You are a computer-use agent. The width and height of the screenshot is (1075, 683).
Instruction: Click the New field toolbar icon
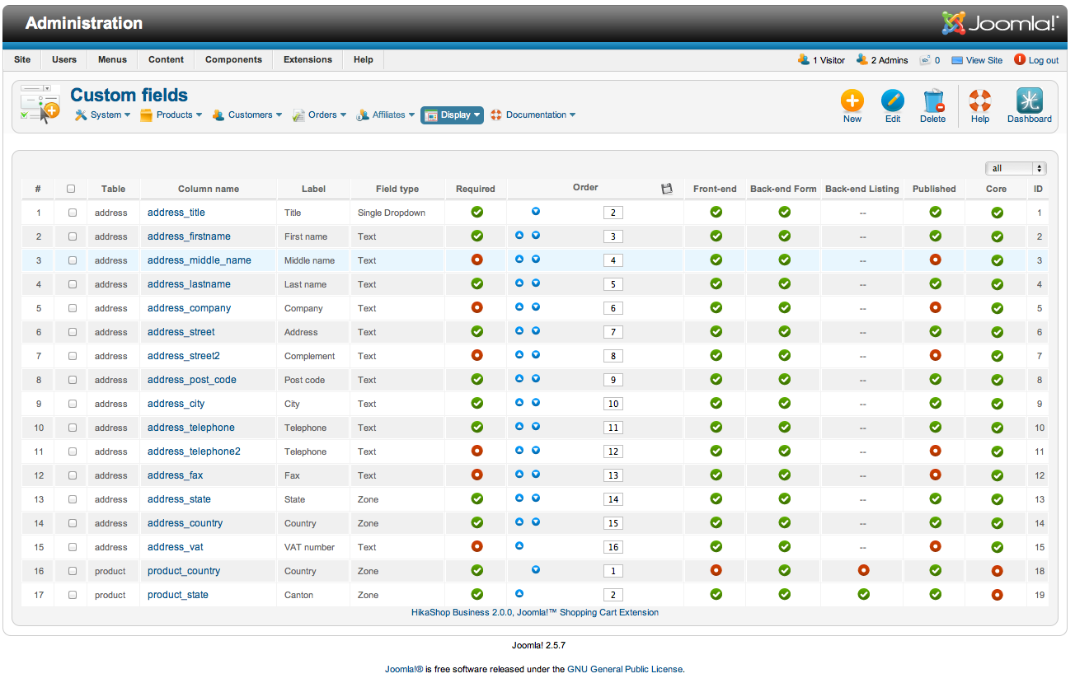point(852,101)
